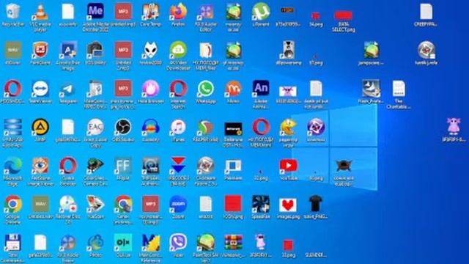This screenshot has width=469, height=264.
Task: Launch VLC media player shortcut
Action: click(x=40, y=12)
